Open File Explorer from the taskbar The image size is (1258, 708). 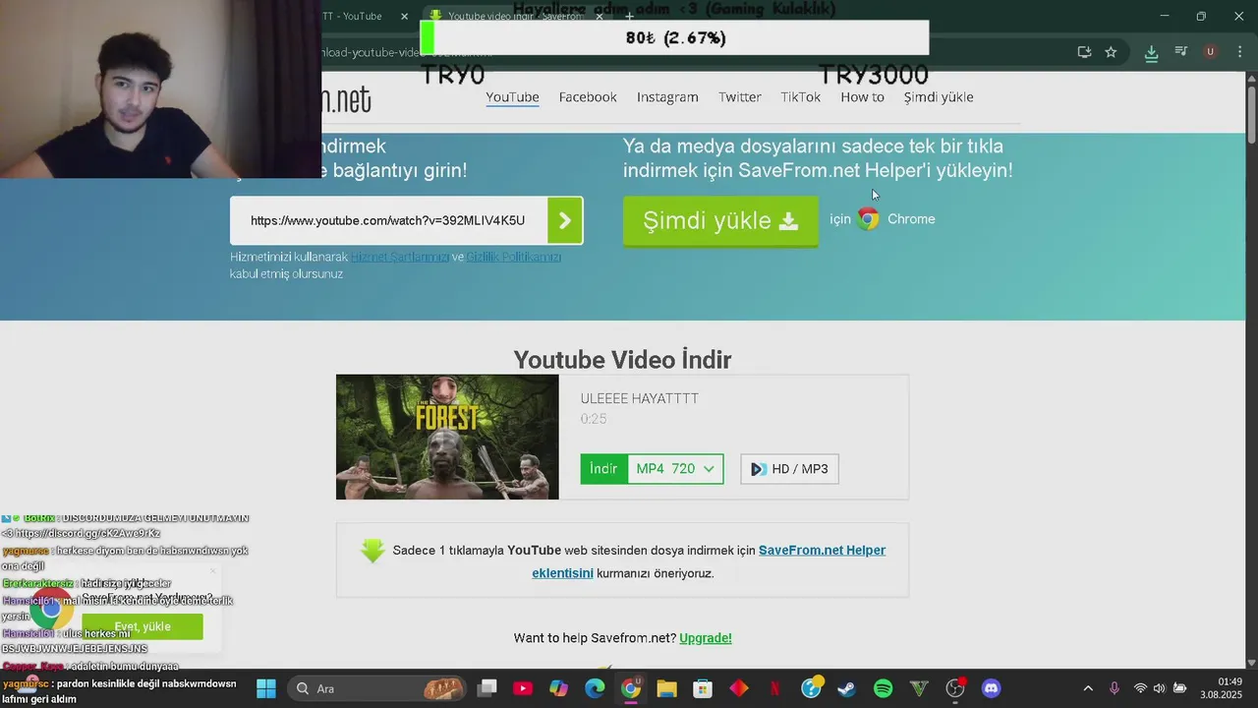(x=666, y=688)
